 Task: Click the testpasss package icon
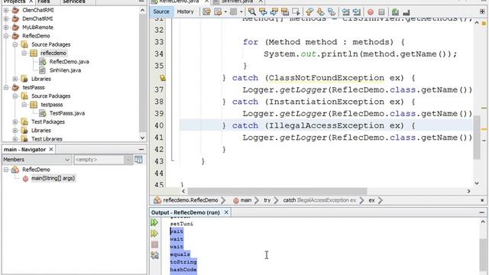pyautogui.click(x=34, y=105)
